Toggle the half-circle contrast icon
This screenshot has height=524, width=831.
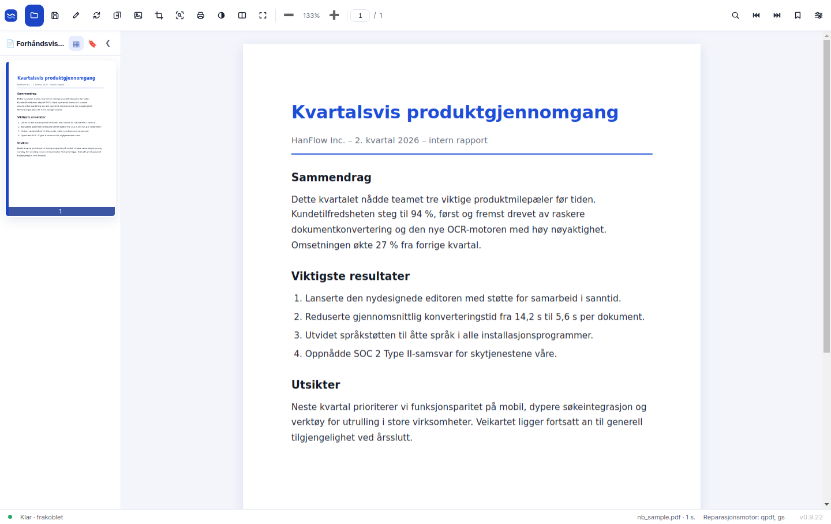tap(221, 16)
